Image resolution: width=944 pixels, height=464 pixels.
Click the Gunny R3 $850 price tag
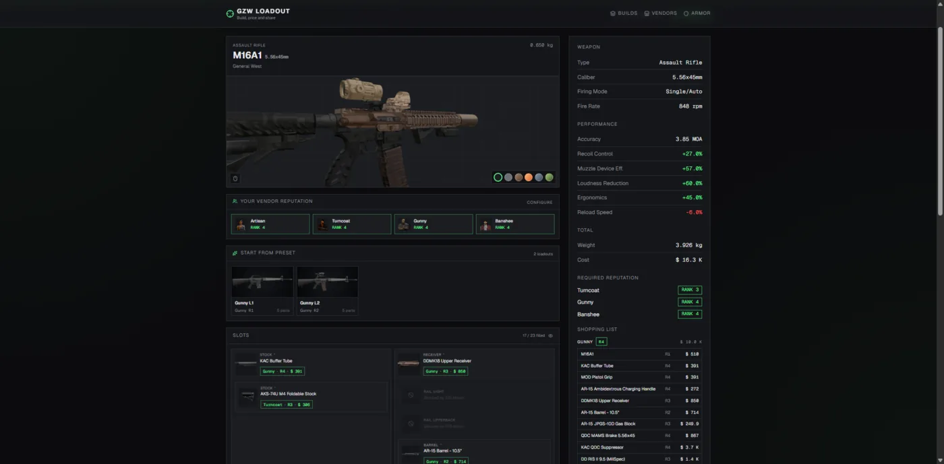pos(446,371)
